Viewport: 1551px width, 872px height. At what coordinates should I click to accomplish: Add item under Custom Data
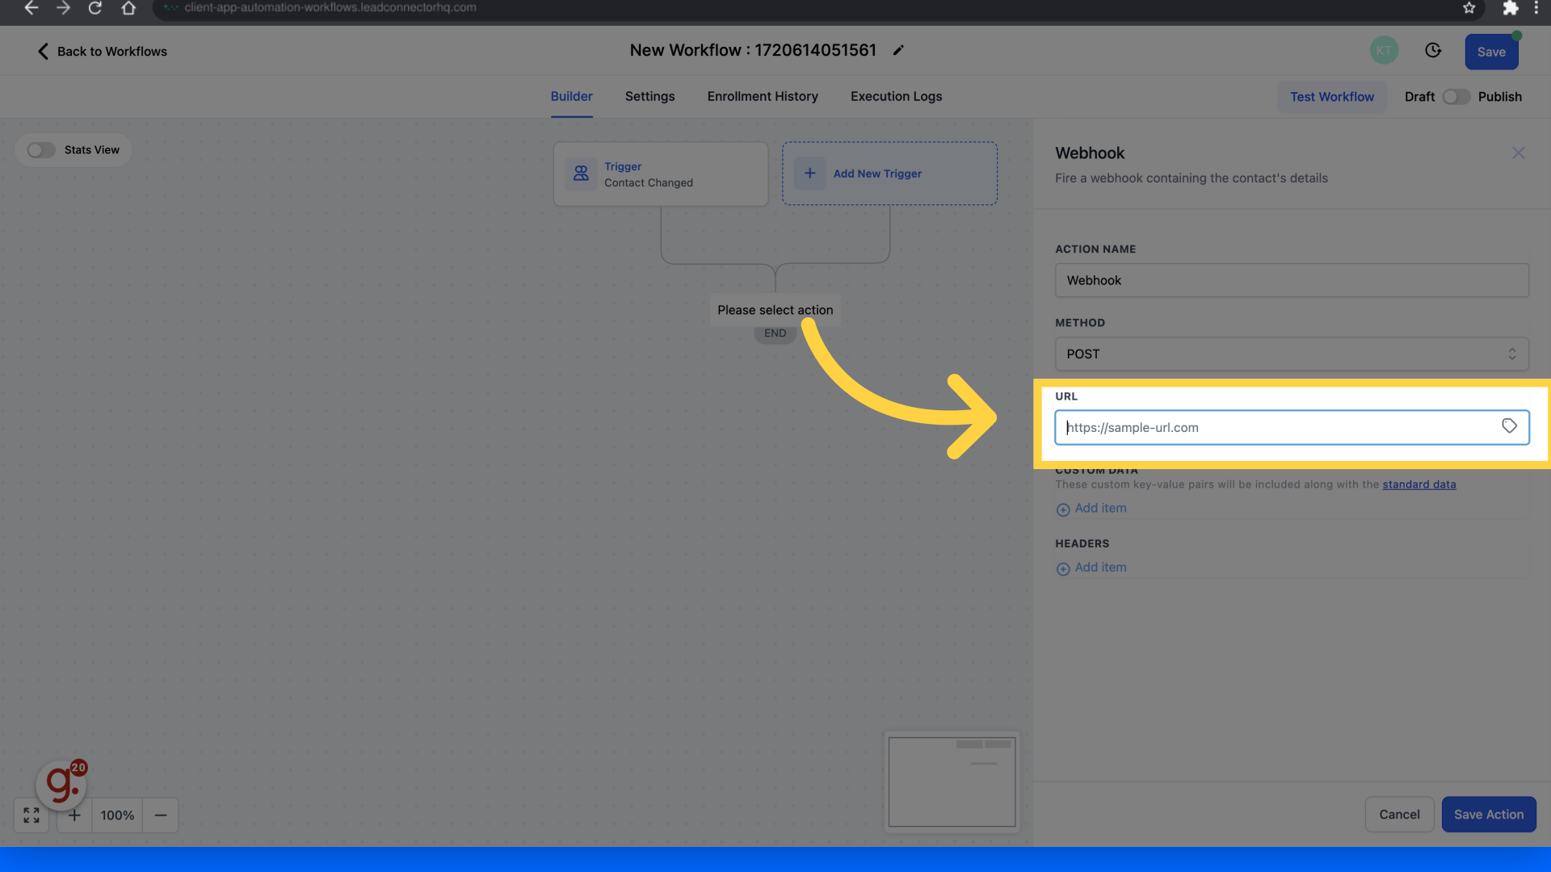coord(1091,509)
